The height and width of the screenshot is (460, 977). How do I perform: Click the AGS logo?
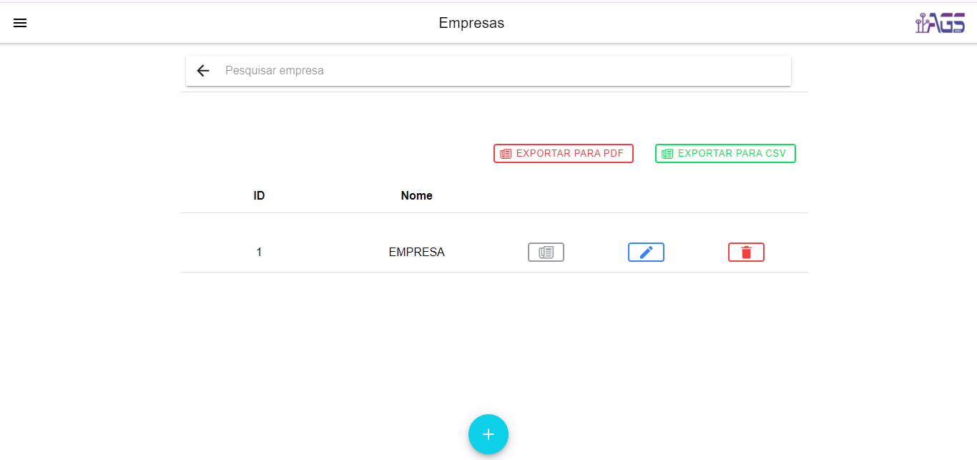coord(940,24)
